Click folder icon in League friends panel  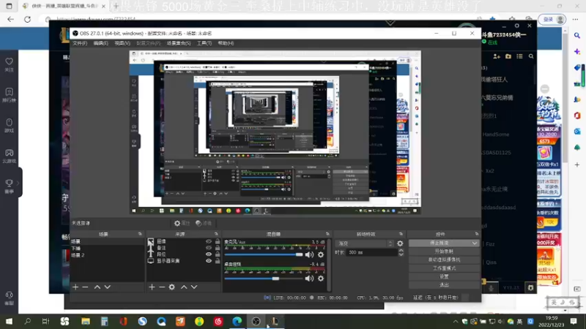[x=508, y=56]
